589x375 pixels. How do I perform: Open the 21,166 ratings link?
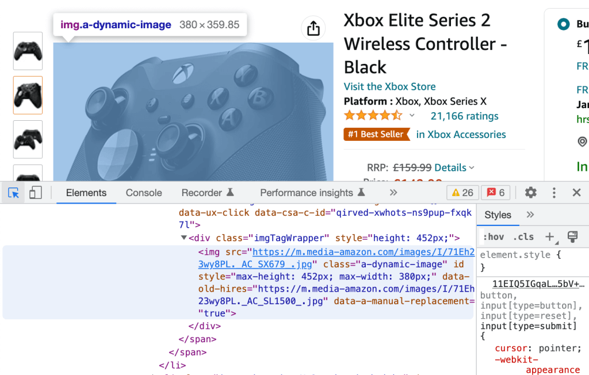pos(464,116)
